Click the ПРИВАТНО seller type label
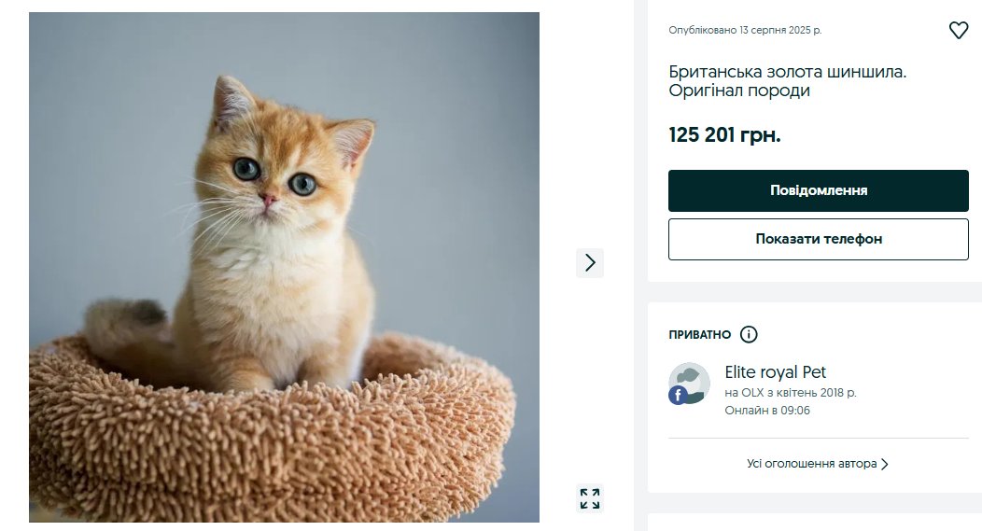The width and height of the screenshot is (982, 531). [x=700, y=334]
